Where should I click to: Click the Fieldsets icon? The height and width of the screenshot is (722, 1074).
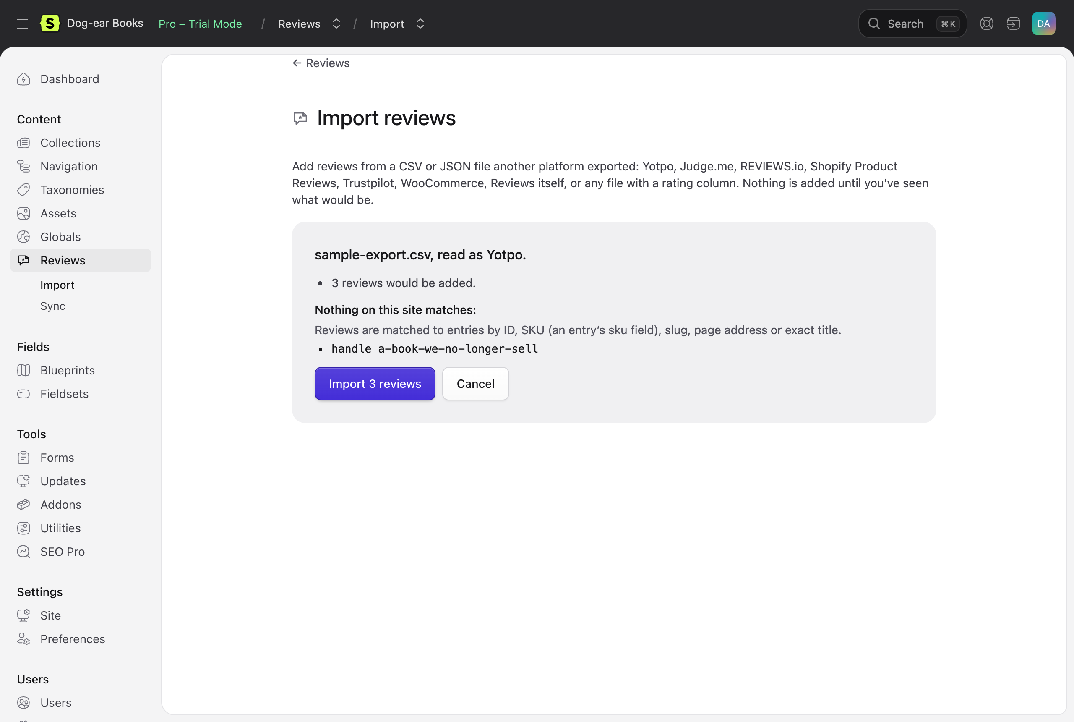point(23,394)
